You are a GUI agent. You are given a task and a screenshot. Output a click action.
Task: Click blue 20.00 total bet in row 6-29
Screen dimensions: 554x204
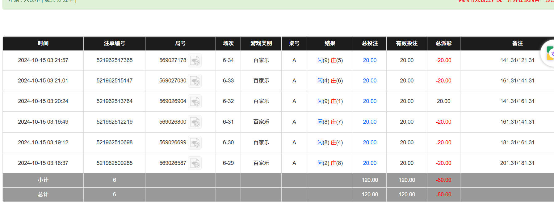click(370, 163)
